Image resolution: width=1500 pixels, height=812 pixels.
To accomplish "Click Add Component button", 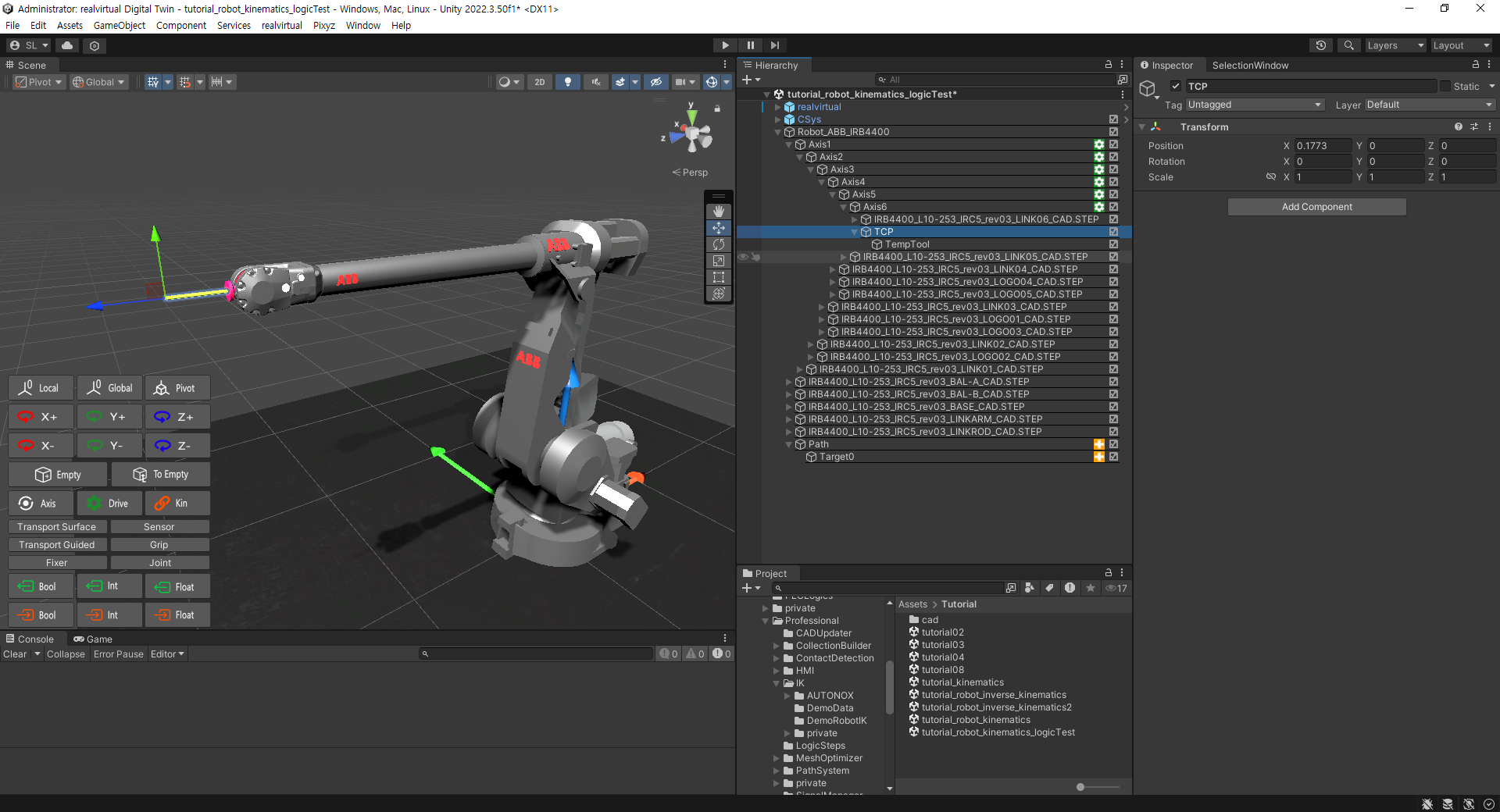I will 1317,207.
